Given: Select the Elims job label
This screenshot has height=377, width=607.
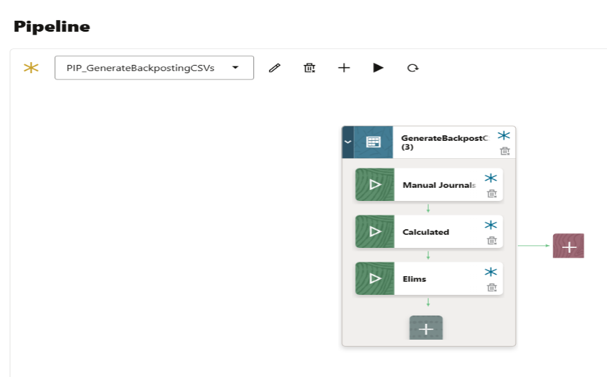Looking at the screenshot, I should (x=414, y=279).
